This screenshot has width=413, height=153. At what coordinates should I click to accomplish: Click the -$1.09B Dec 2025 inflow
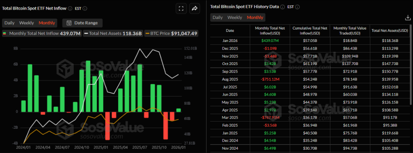(x=270, y=48)
